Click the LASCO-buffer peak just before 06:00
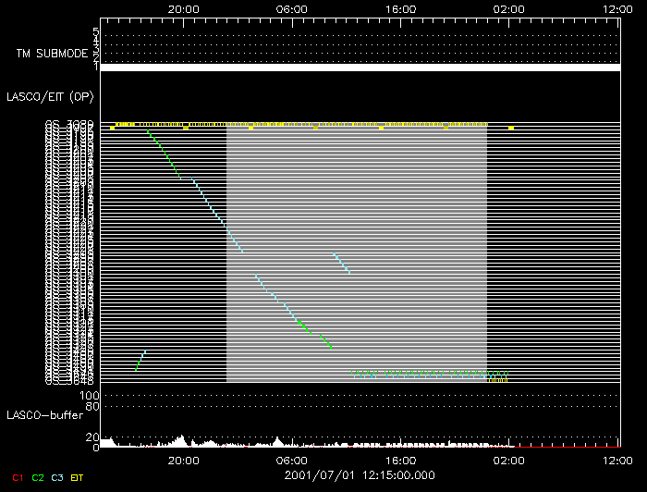 pos(277,442)
